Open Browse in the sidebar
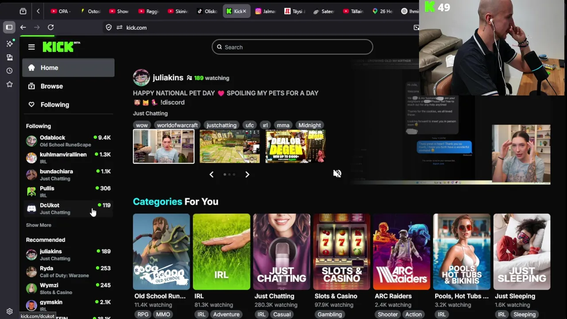Image resolution: width=567 pixels, height=319 pixels. (68, 86)
